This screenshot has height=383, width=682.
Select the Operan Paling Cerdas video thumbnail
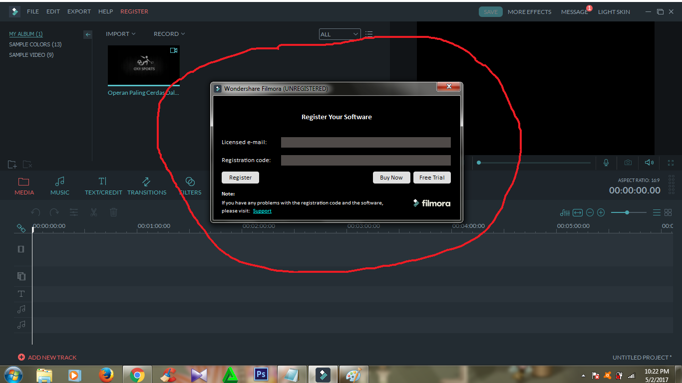pyautogui.click(x=144, y=65)
